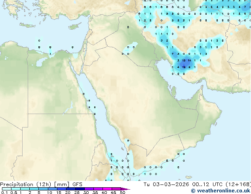Click the legend label "25"
Image resolution: width=251 pixels, height=194 pixels.
(x=77, y=192)
